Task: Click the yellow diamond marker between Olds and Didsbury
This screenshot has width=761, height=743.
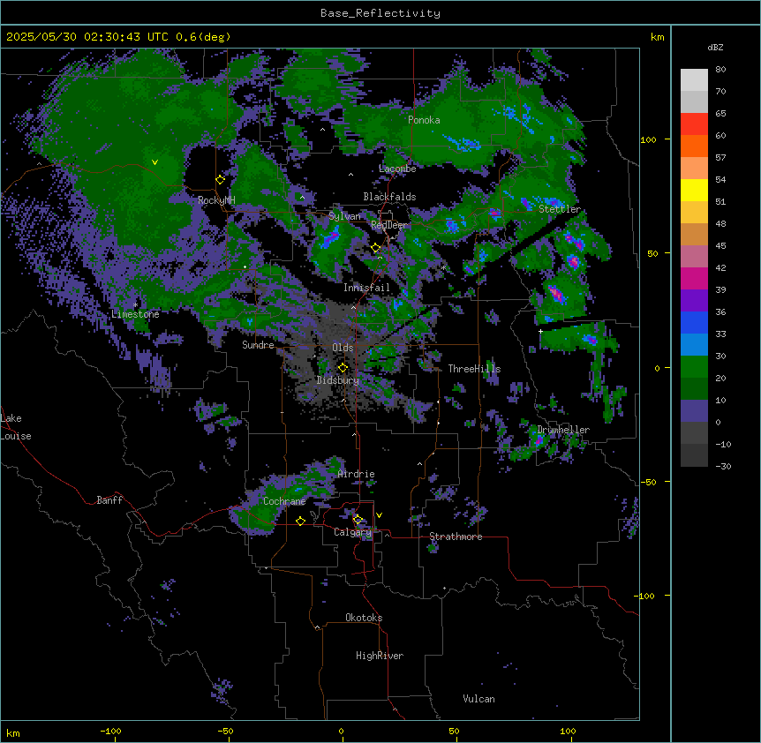Action: click(x=343, y=368)
